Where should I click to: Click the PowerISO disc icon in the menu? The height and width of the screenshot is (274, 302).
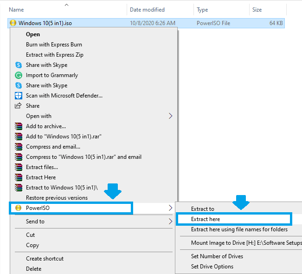(18, 208)
